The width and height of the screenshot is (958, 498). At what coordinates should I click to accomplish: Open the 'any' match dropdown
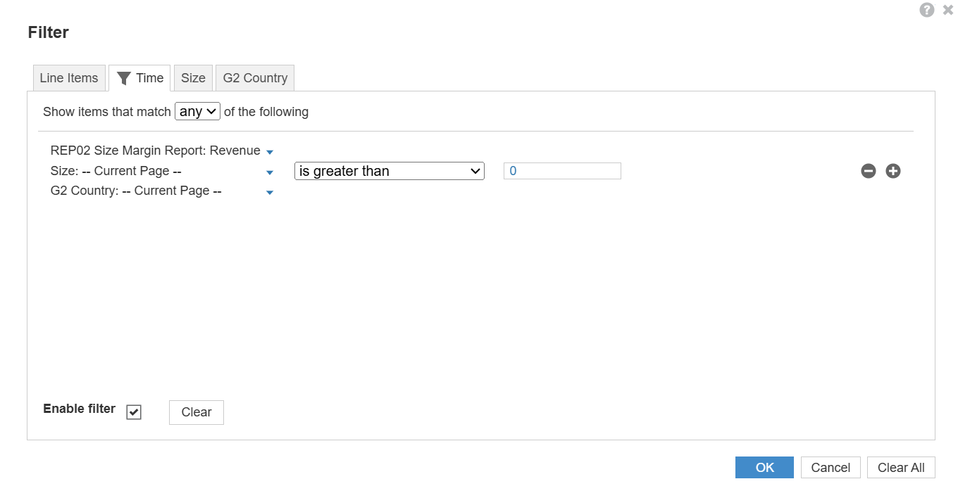(197, 111)
